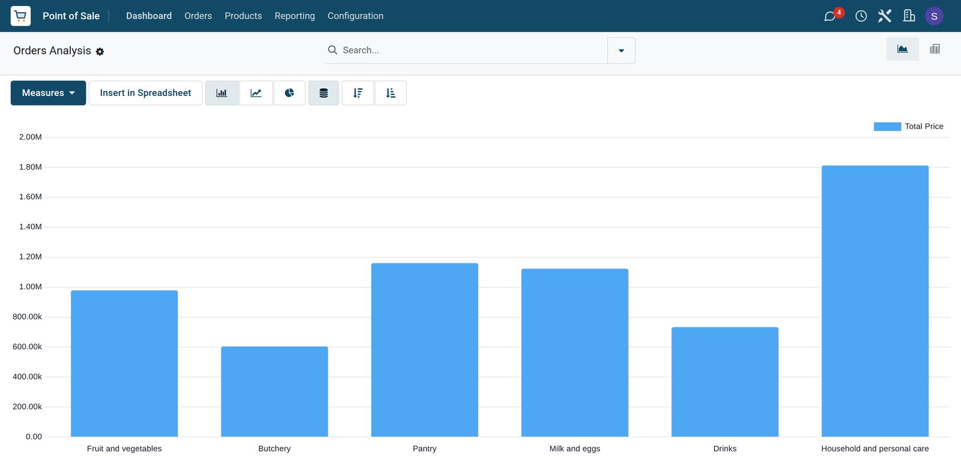Click the Butchery bar
Viewport: 961px width, 466px height.
pos(274,392)
